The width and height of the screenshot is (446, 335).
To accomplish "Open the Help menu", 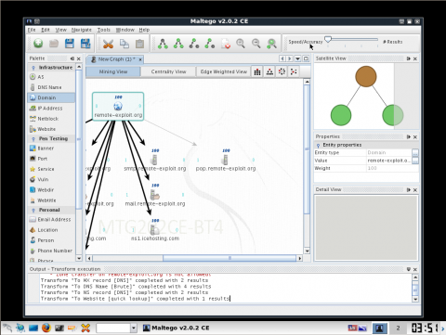I will click(144, 30).
